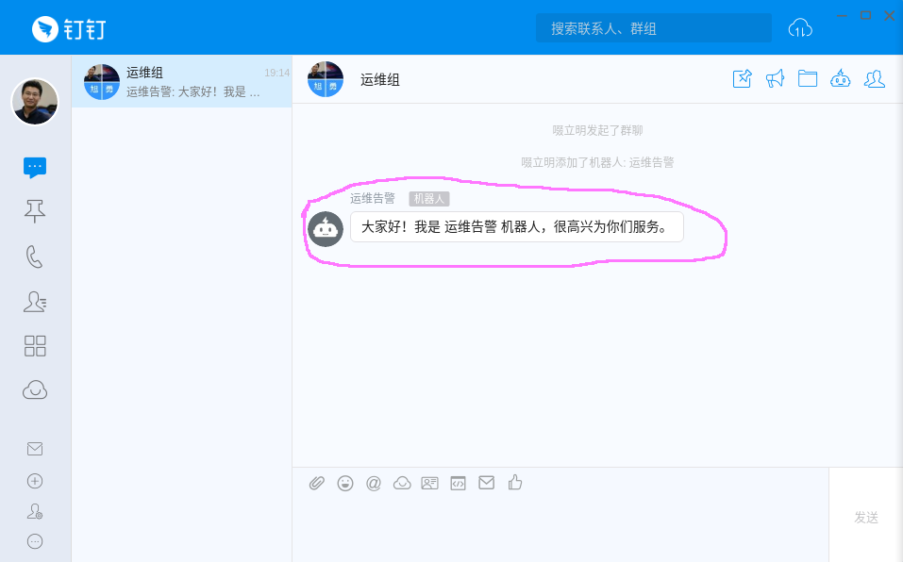This screenshot has height=562, width=903.
Task: Attach a file with the paperclip icon
Action: 317,483
